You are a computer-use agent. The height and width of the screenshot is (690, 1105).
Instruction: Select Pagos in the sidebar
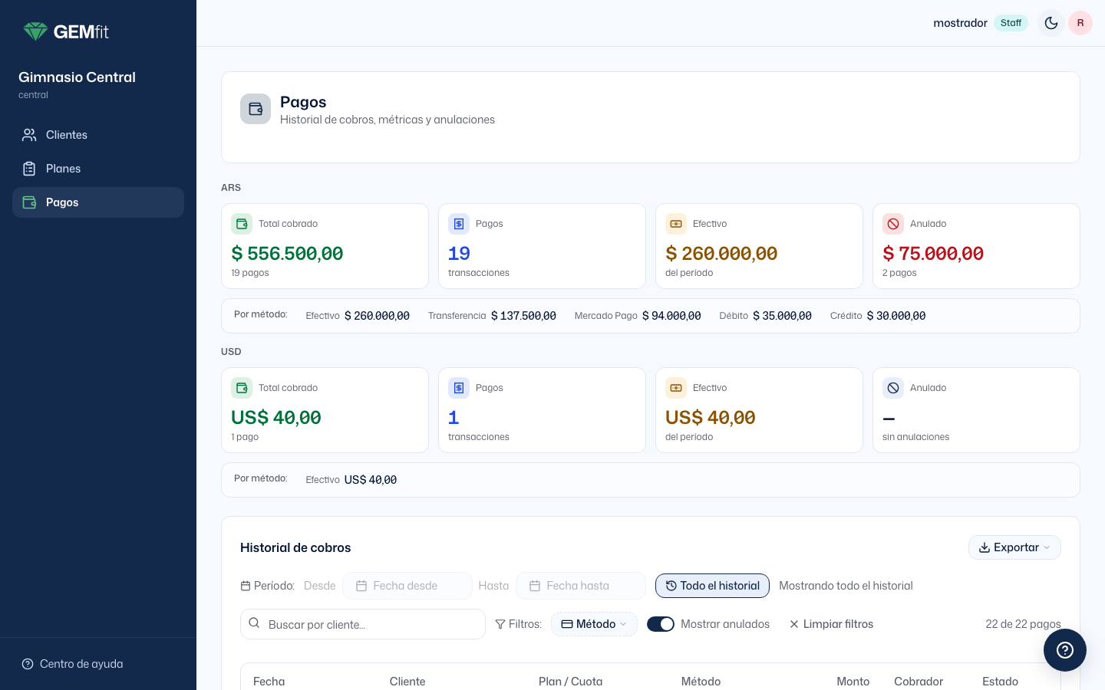click(98, 202)
